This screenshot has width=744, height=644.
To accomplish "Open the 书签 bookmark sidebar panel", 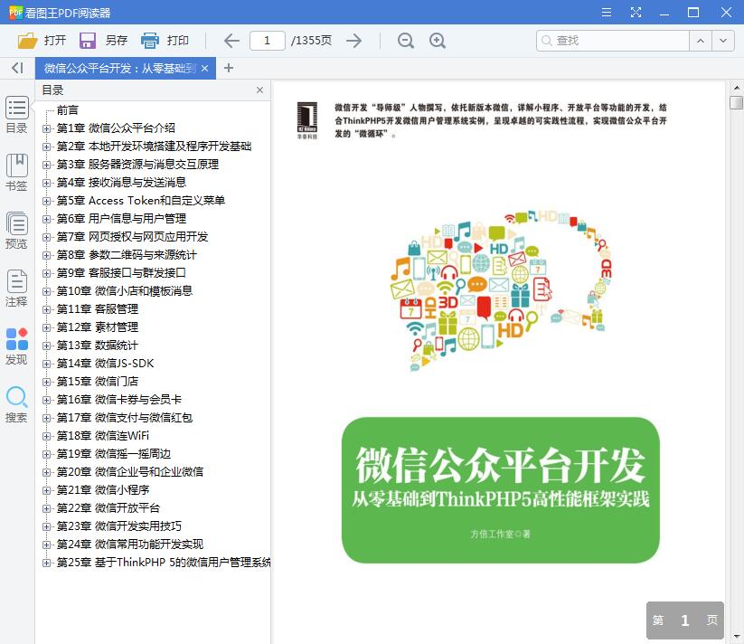I will click(x=16, y=173).
